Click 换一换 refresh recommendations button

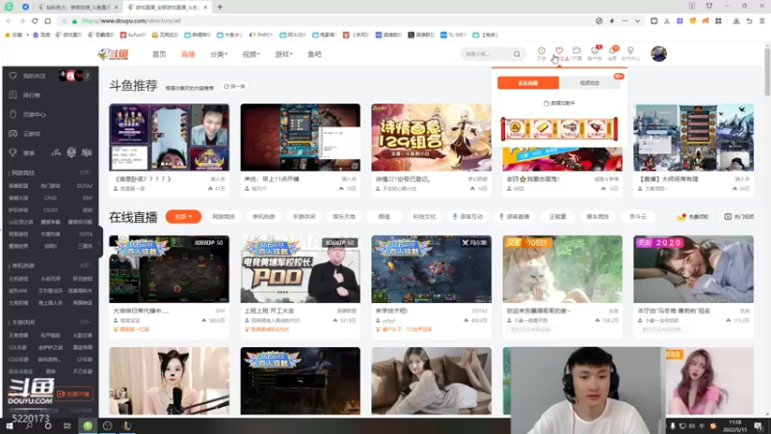(x=234, y=86)
